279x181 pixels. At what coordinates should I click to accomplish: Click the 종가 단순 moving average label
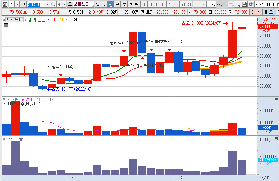(x=37, y=20)
